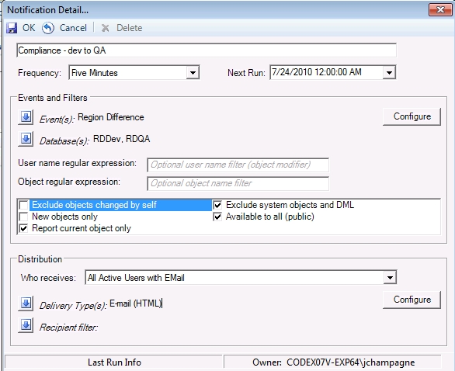The height and width of the screenshot is (371, 455).
Task: Click the OK save disk icon
Action: tap(12, 28)
